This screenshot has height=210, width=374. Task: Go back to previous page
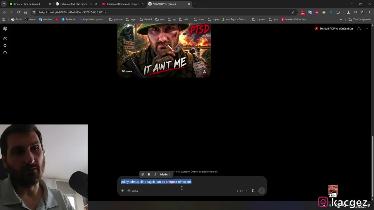(x=4, y=12)
